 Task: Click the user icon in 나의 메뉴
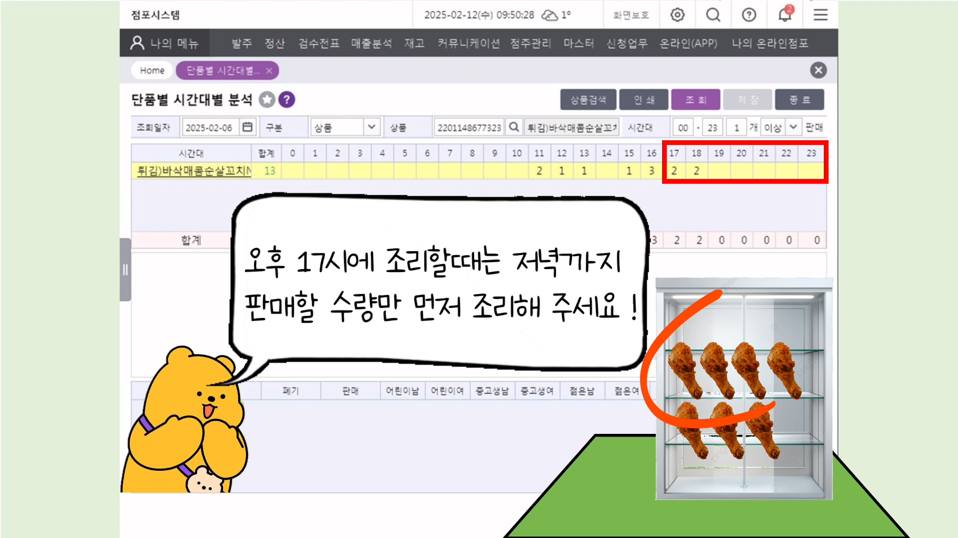[x=137, y=43]
